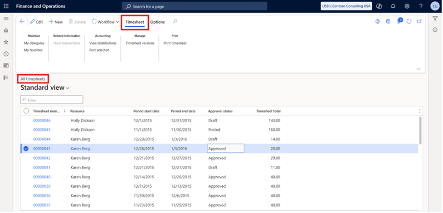Show messages icon with badge
Image resolution: width=443 pixels, height=213 pixels.
click(399, 21)
